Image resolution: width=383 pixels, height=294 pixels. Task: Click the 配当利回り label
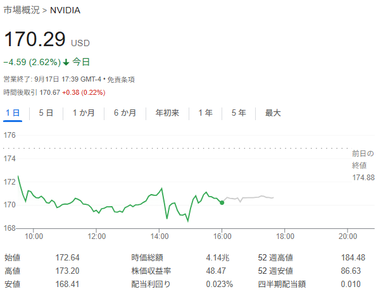point(151,285)
